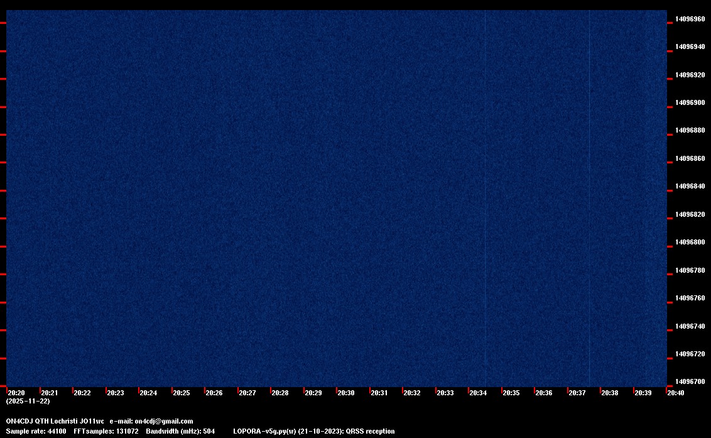Click the ON4CDJ QTH Lochristi JO11wc text
Image resolution: width=711 pixels, height=438 pixels.
coord(55,421)
